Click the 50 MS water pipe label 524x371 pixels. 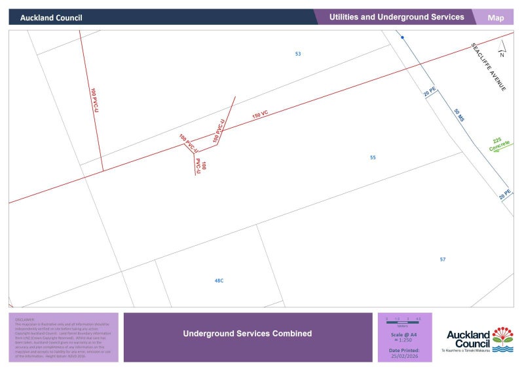459,115
